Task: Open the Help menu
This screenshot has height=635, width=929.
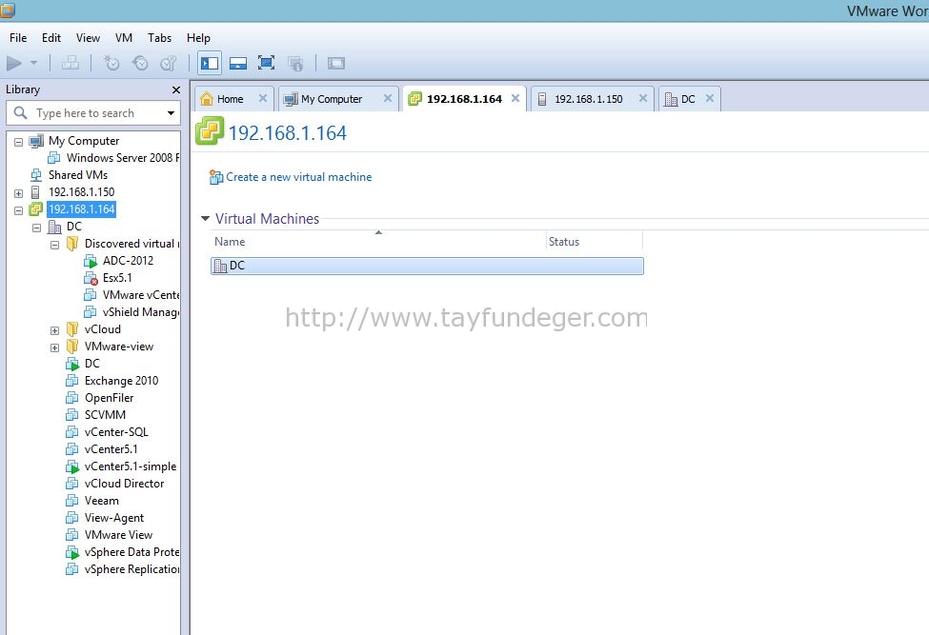Action: point(198,38)
